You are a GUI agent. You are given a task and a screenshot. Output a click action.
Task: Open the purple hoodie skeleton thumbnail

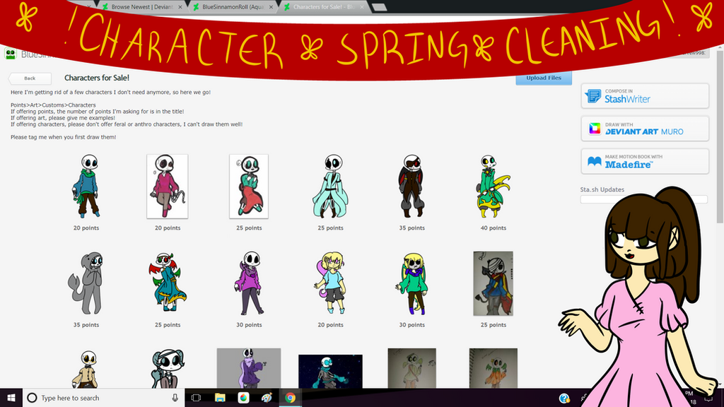249,283
